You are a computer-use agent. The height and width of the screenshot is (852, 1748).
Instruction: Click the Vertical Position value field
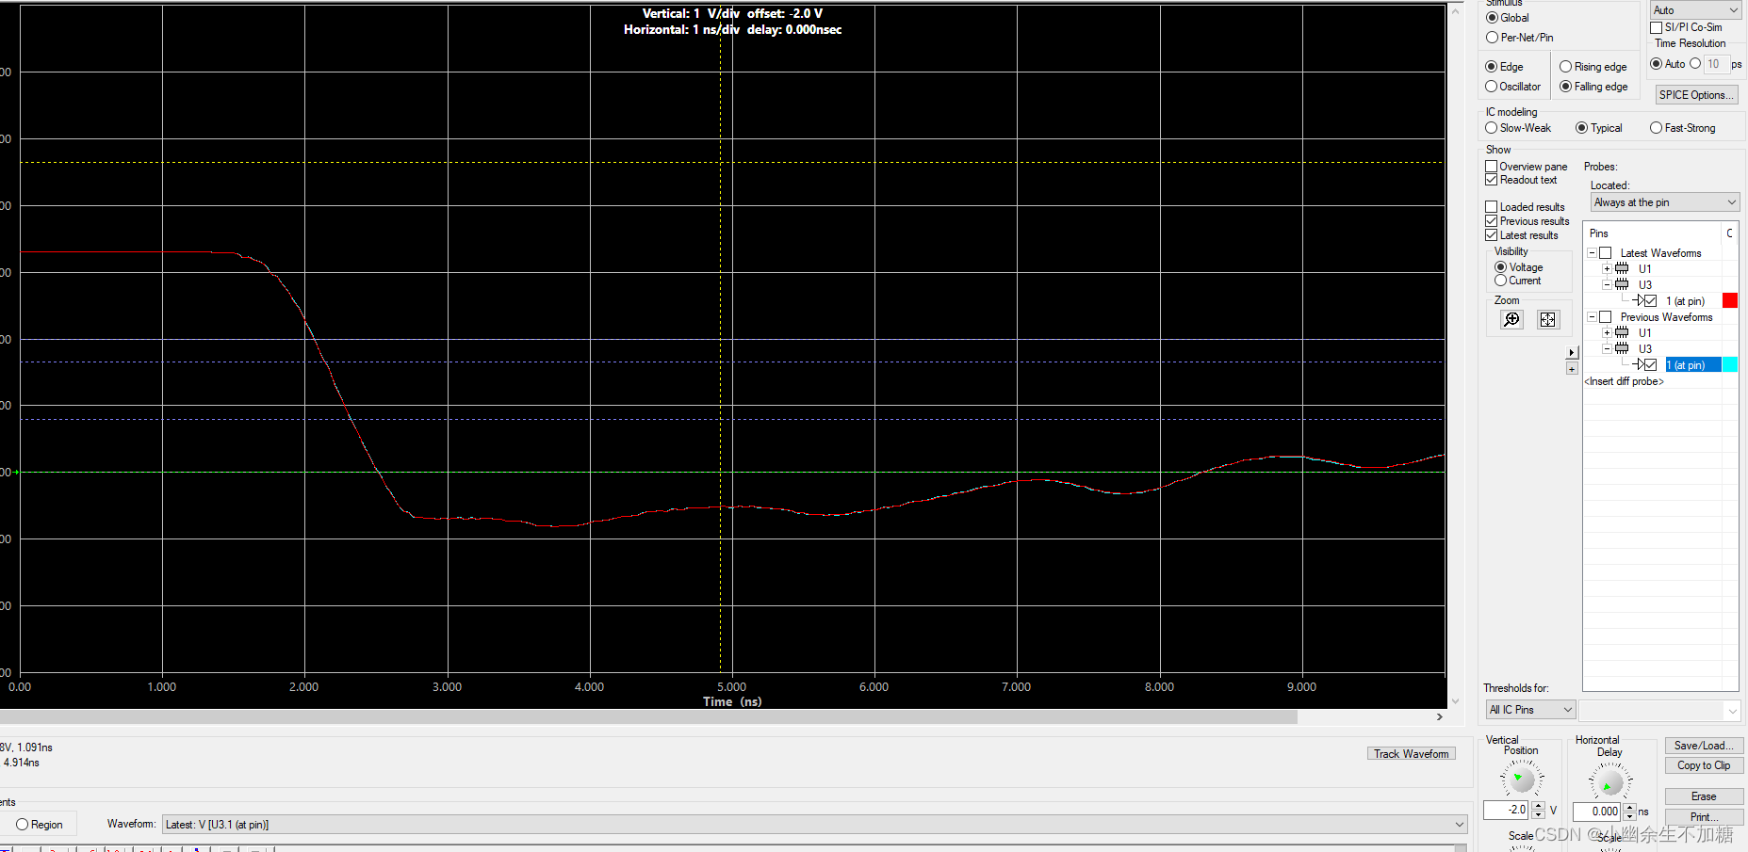pyautogui.click(x=1506, y=811)
